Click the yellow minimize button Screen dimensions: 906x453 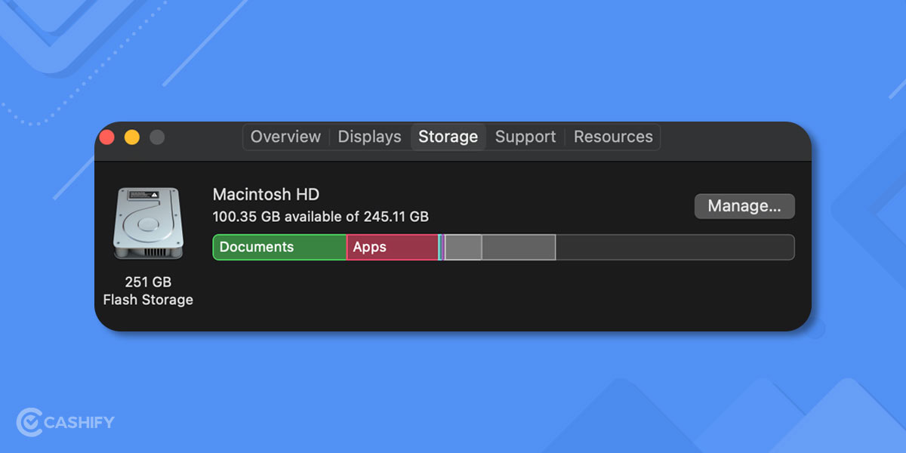click(131, 137)
